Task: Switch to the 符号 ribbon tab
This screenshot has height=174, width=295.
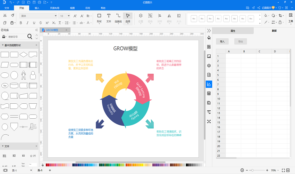Action: click(x=88, y=8)
